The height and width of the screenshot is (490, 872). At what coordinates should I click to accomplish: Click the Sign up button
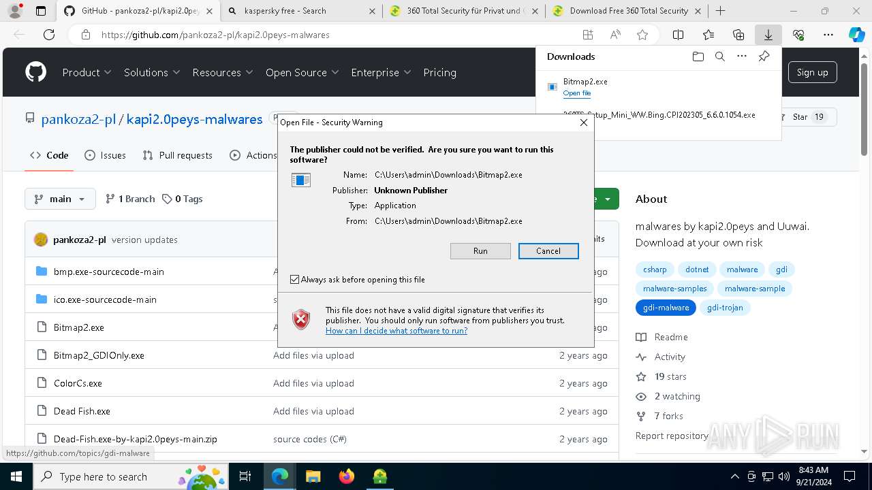(x=812, y=72)
